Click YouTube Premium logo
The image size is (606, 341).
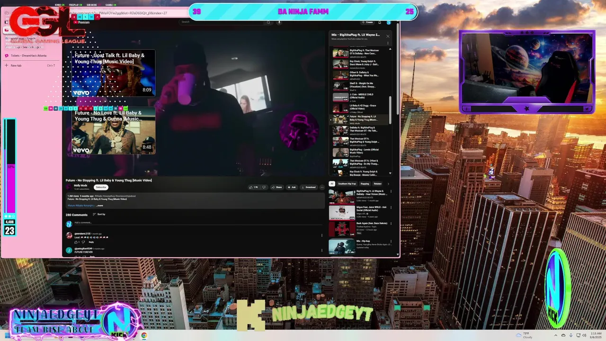coord(81,22)
